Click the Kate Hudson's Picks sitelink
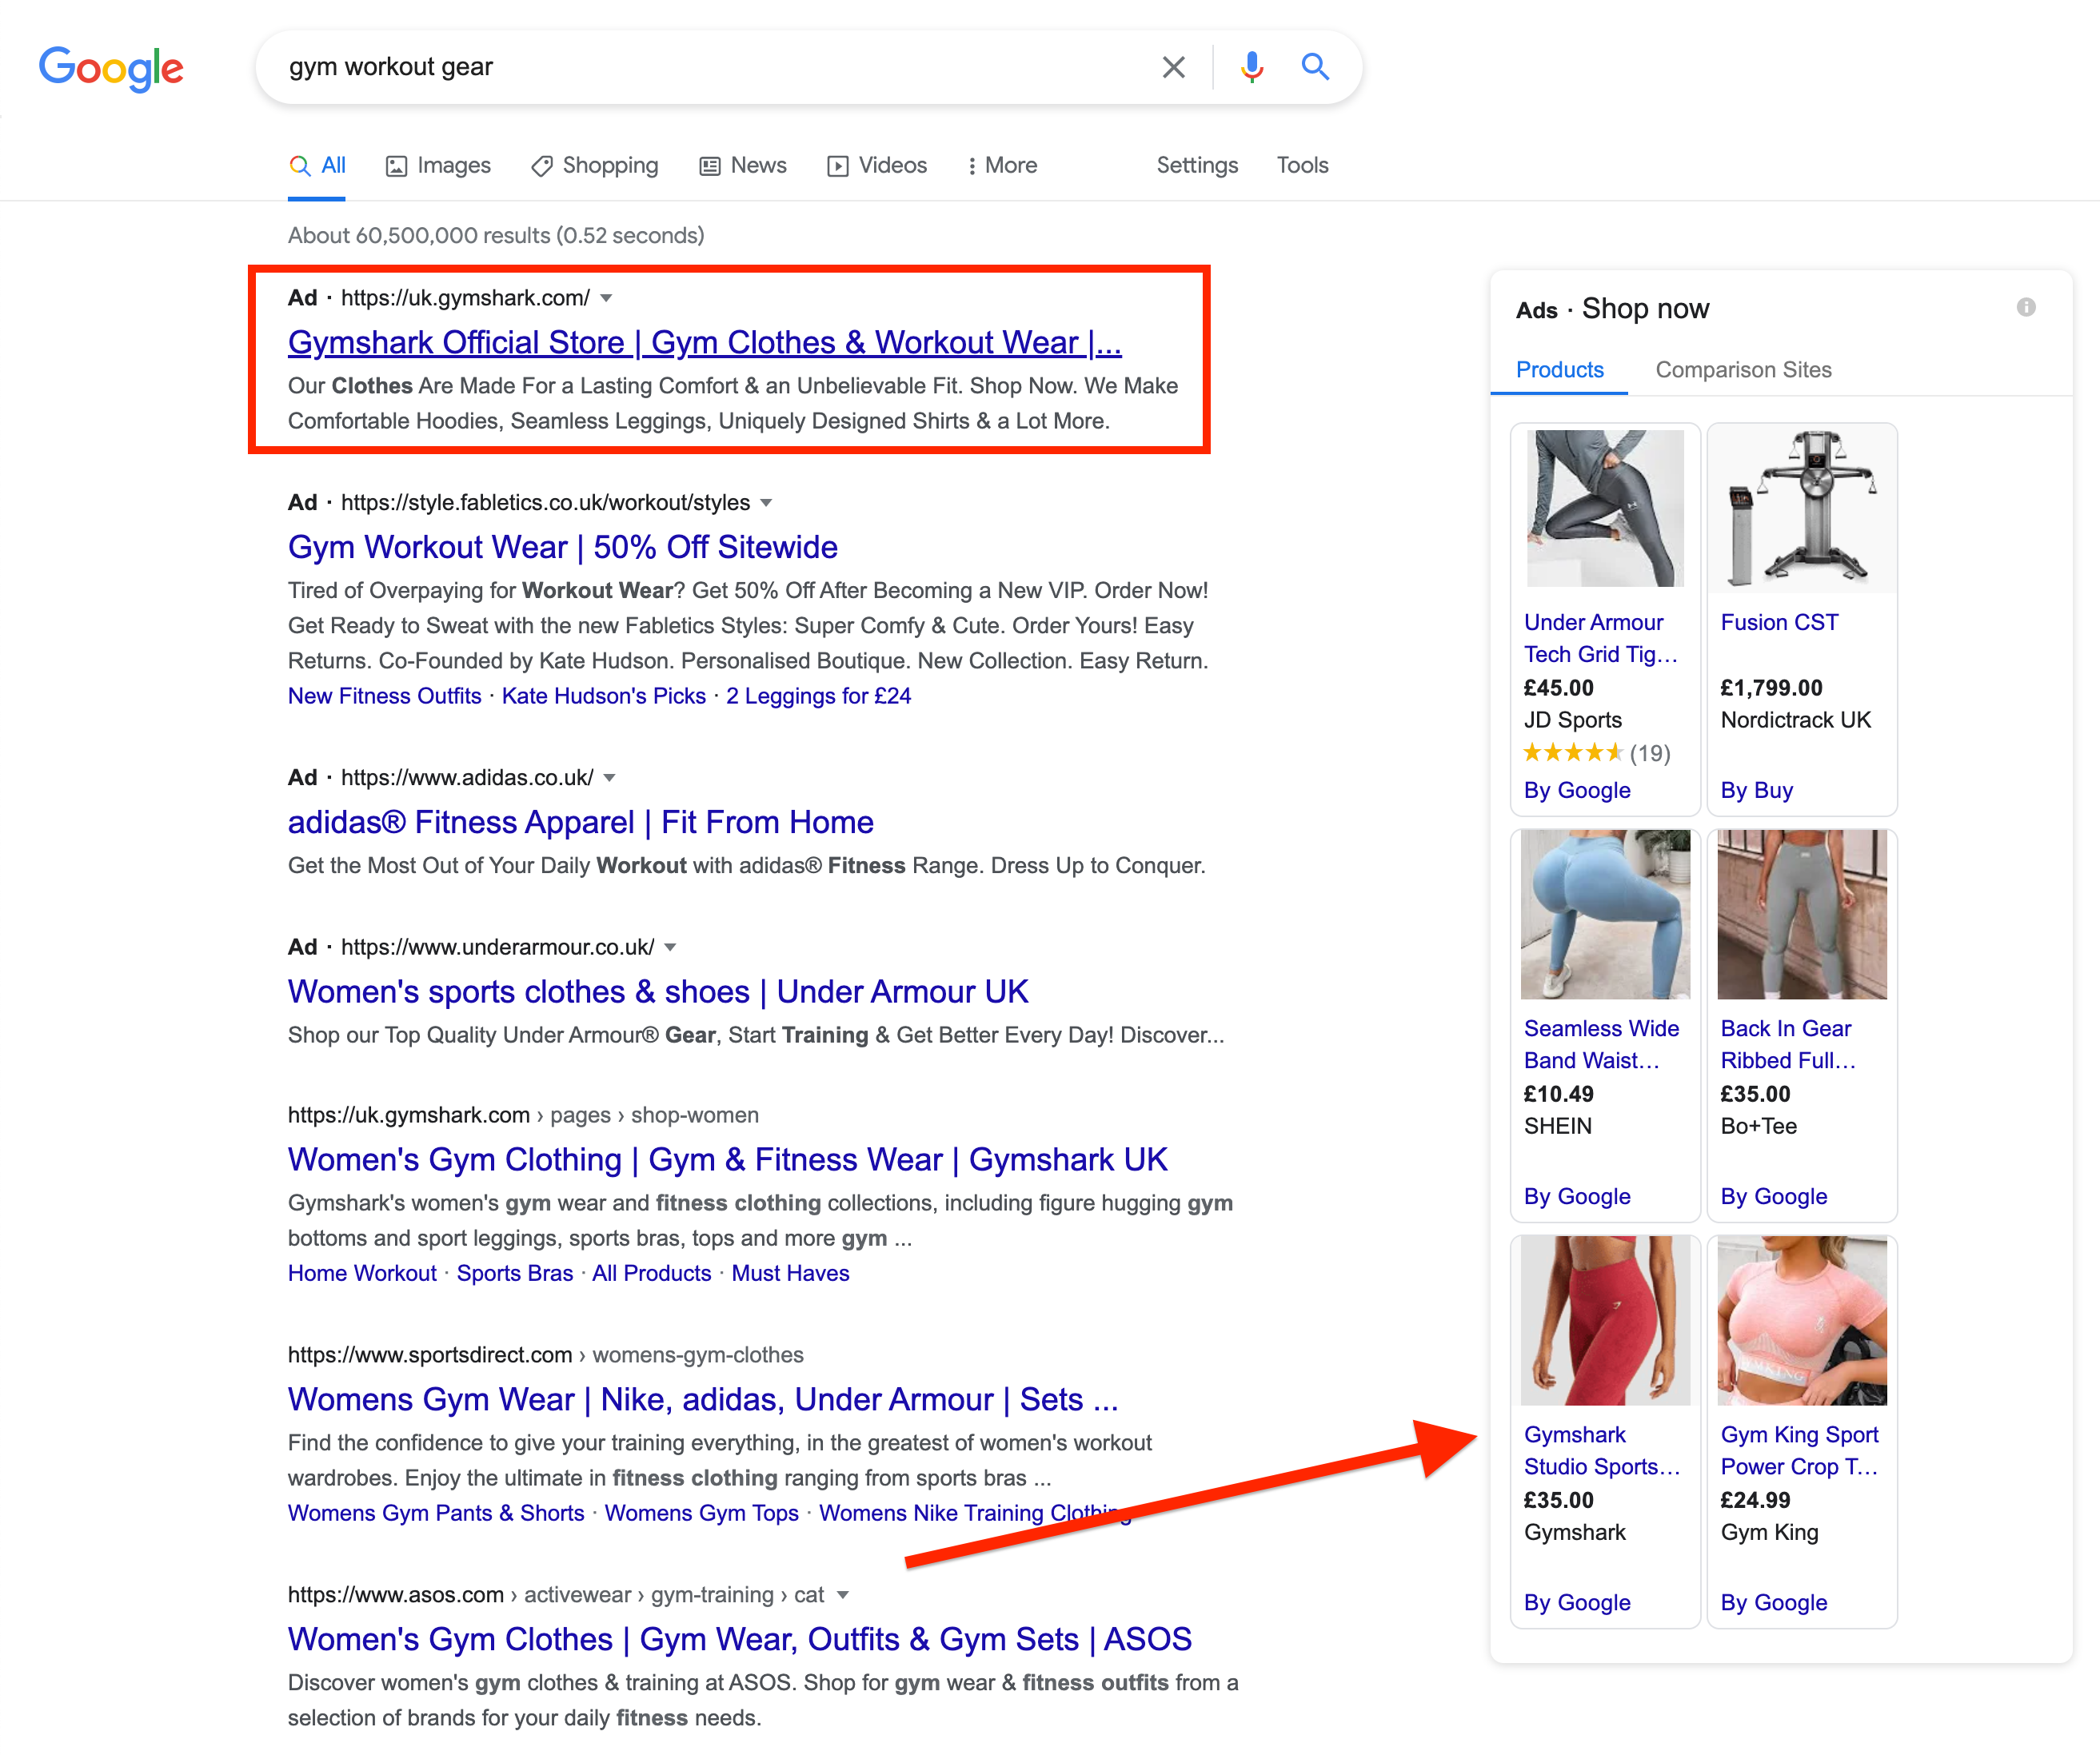This screenshot has width=2100, height=1759. [x=604, y=696]
